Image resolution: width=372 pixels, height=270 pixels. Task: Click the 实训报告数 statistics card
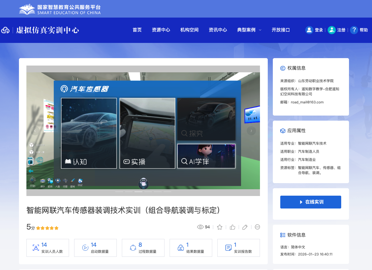[x=238, y=248]
